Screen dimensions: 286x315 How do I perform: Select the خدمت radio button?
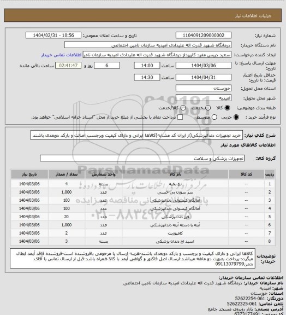[208, 108]
